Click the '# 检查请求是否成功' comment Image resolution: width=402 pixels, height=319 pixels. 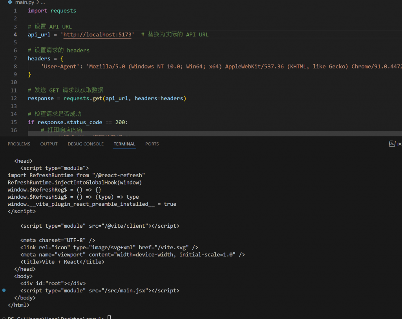pyautogui.click(x=55, y=114)
